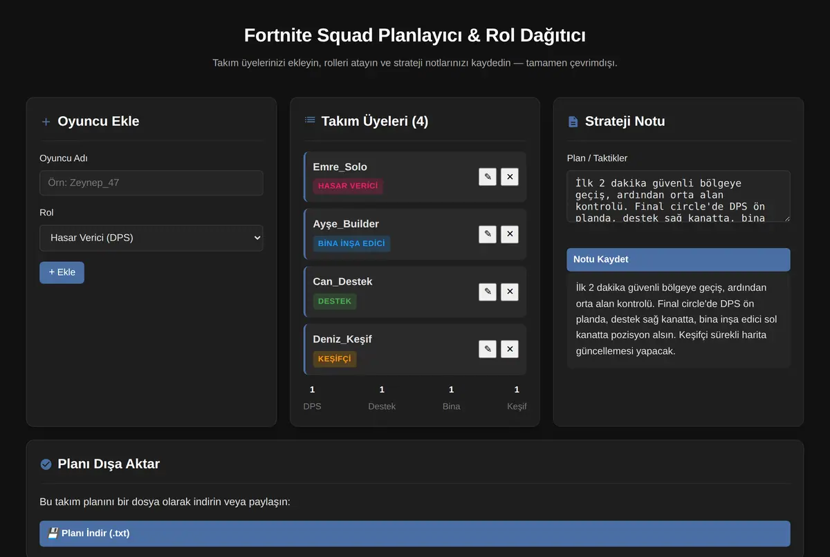Select the Deniz_Keşif player name
Screen dimensions: 830x557
point(342,339)
